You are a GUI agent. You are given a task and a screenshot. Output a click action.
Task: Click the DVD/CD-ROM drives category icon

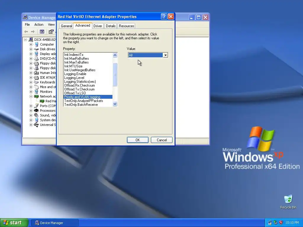pyautogui.click(x=36, y=59)
